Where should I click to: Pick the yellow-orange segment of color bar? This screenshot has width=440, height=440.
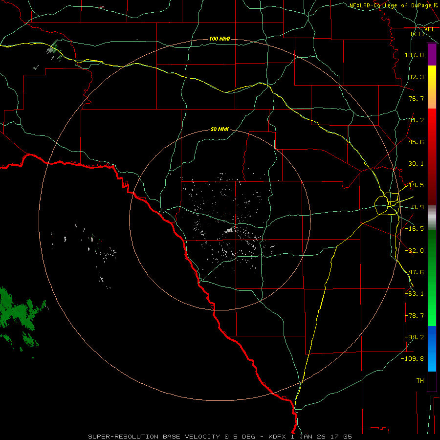click(x=432, y=87)
